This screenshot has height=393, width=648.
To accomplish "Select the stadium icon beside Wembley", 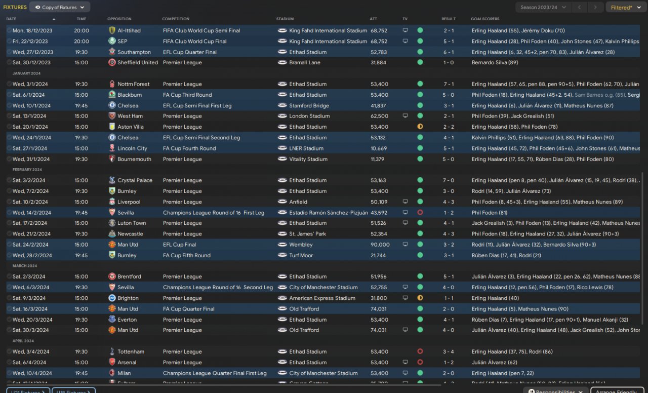I will (282, 245).
